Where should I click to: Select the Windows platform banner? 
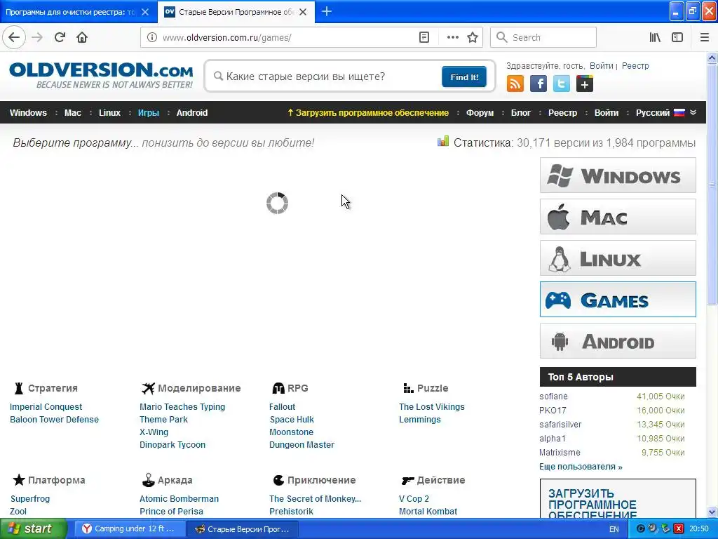618,175
